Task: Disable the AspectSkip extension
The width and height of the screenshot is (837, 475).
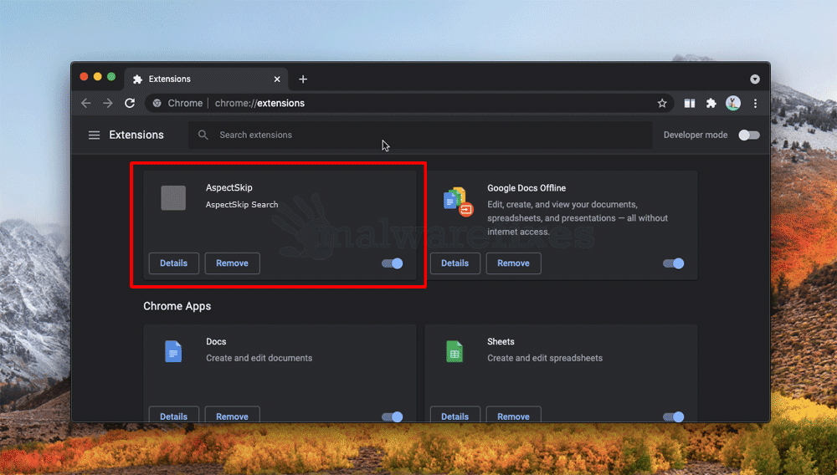Action: pyautogui.click(x=393, y=263)
